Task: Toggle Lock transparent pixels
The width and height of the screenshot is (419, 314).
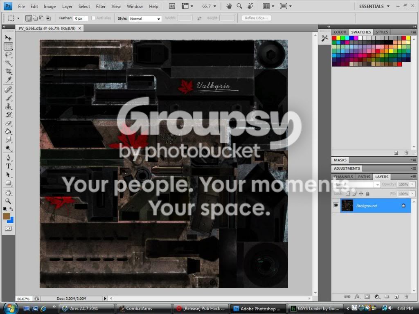Action: click(348, 193)
